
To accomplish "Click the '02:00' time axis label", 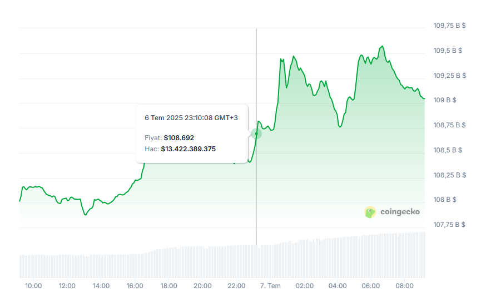I will point(304,286).
